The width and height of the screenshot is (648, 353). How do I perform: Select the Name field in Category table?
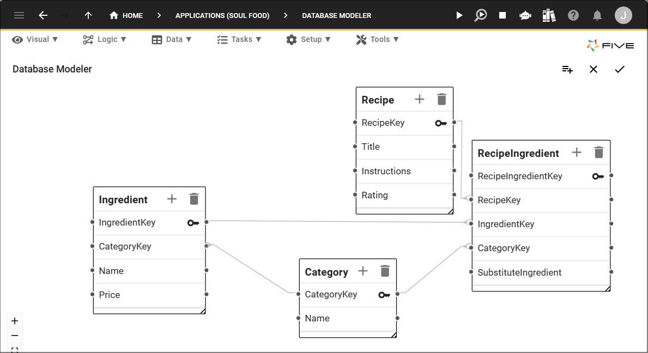[x=348, y=318]
